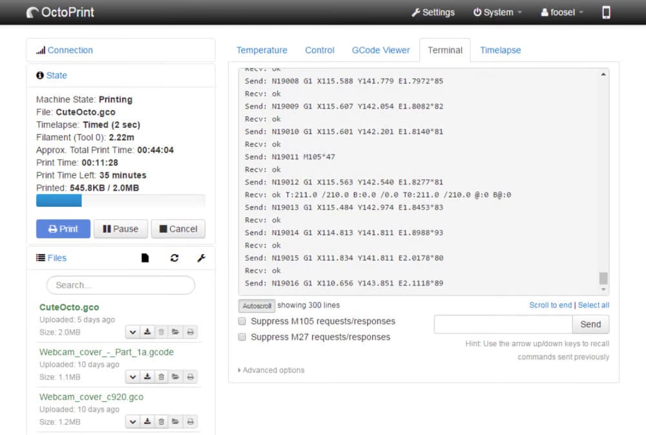Load CuteOcto.gco with folder icon
Viewport: 646px width, 435px height.
(176, 332)
